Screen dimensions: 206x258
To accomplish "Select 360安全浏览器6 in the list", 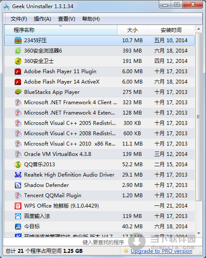I will 43,51.
